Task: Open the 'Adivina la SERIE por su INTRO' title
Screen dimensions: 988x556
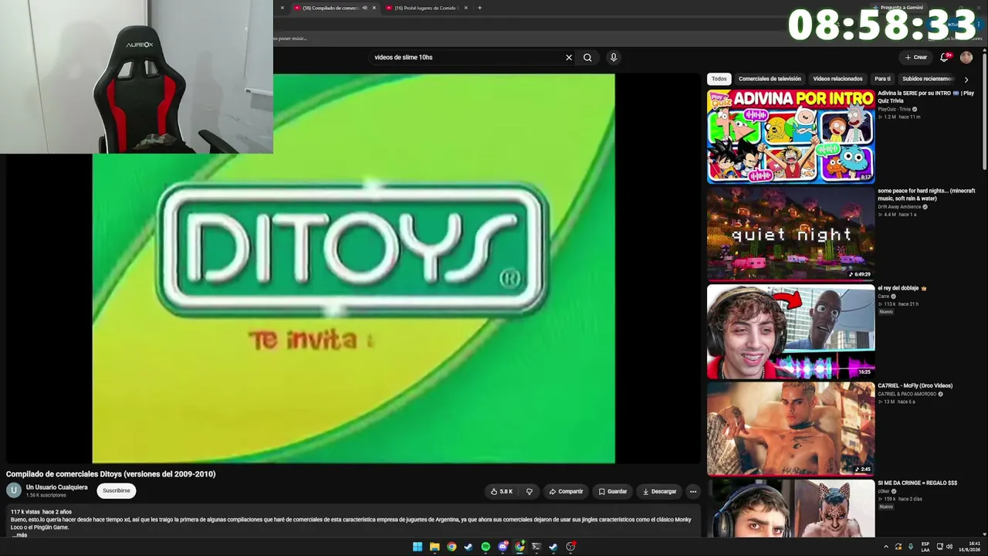Action: click(925, 97)
